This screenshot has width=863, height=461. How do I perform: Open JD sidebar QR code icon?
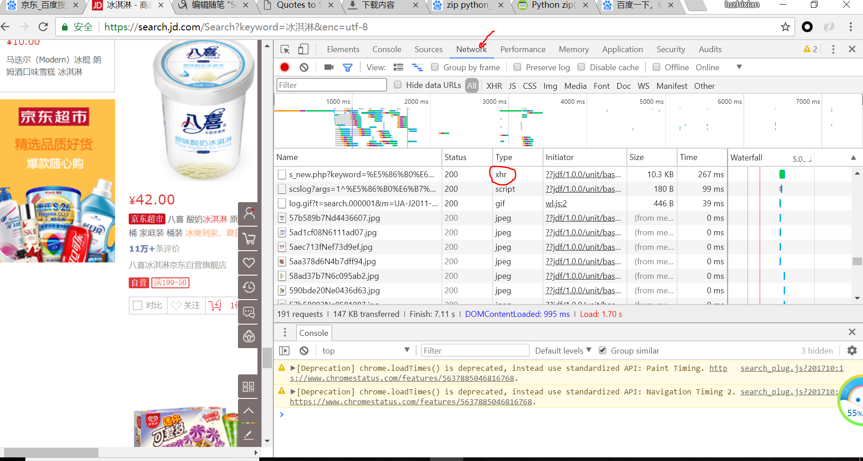point(249,387)
